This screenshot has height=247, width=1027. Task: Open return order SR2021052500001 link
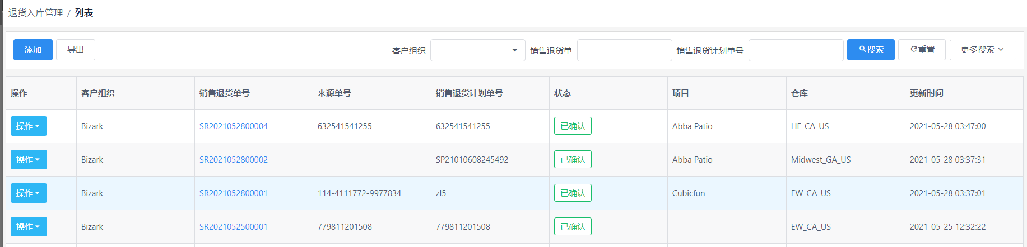point(234,227)
